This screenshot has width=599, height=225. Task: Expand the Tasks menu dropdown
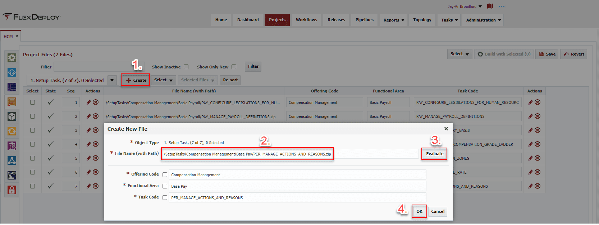click(x=449, y=20)
